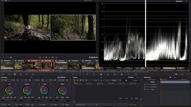Viewport: 191px width, 107px height.
Task: Select the Curves palette icon
Action: tap(73, 74)
